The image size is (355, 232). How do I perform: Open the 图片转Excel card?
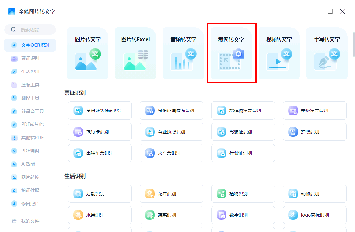[136, 53]
